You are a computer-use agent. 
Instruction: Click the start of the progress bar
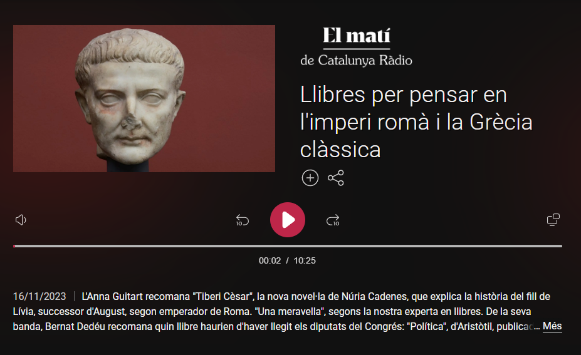click(x=14, y=246)
